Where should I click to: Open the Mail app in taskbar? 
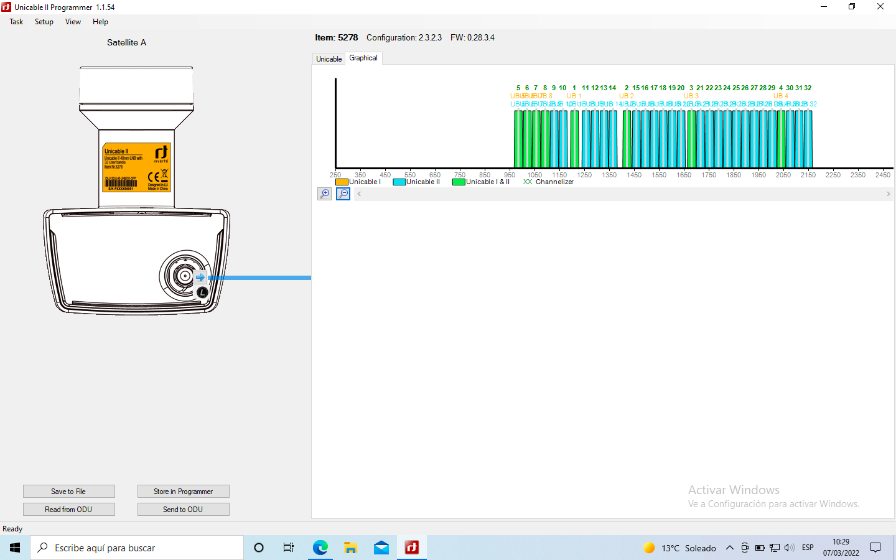coord(381,548)
